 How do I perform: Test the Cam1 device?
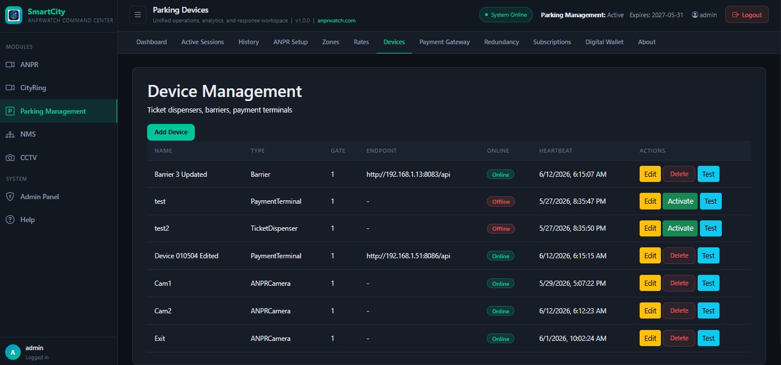[x=709, y=283]
